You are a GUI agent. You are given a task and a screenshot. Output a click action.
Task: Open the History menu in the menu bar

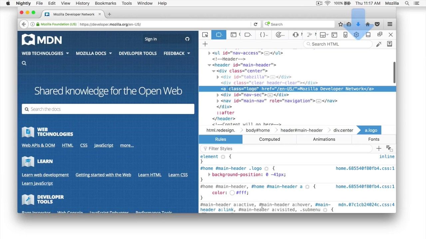(83, 3)
